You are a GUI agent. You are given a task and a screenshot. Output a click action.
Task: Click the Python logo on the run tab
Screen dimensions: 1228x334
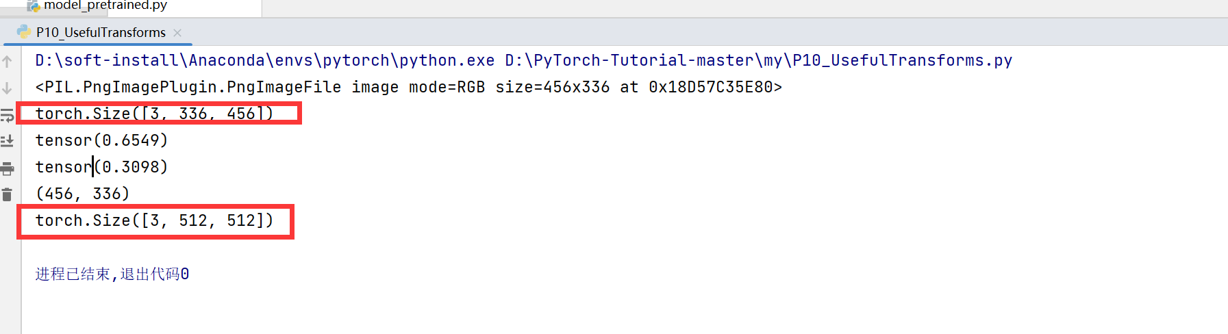[24, 31]
